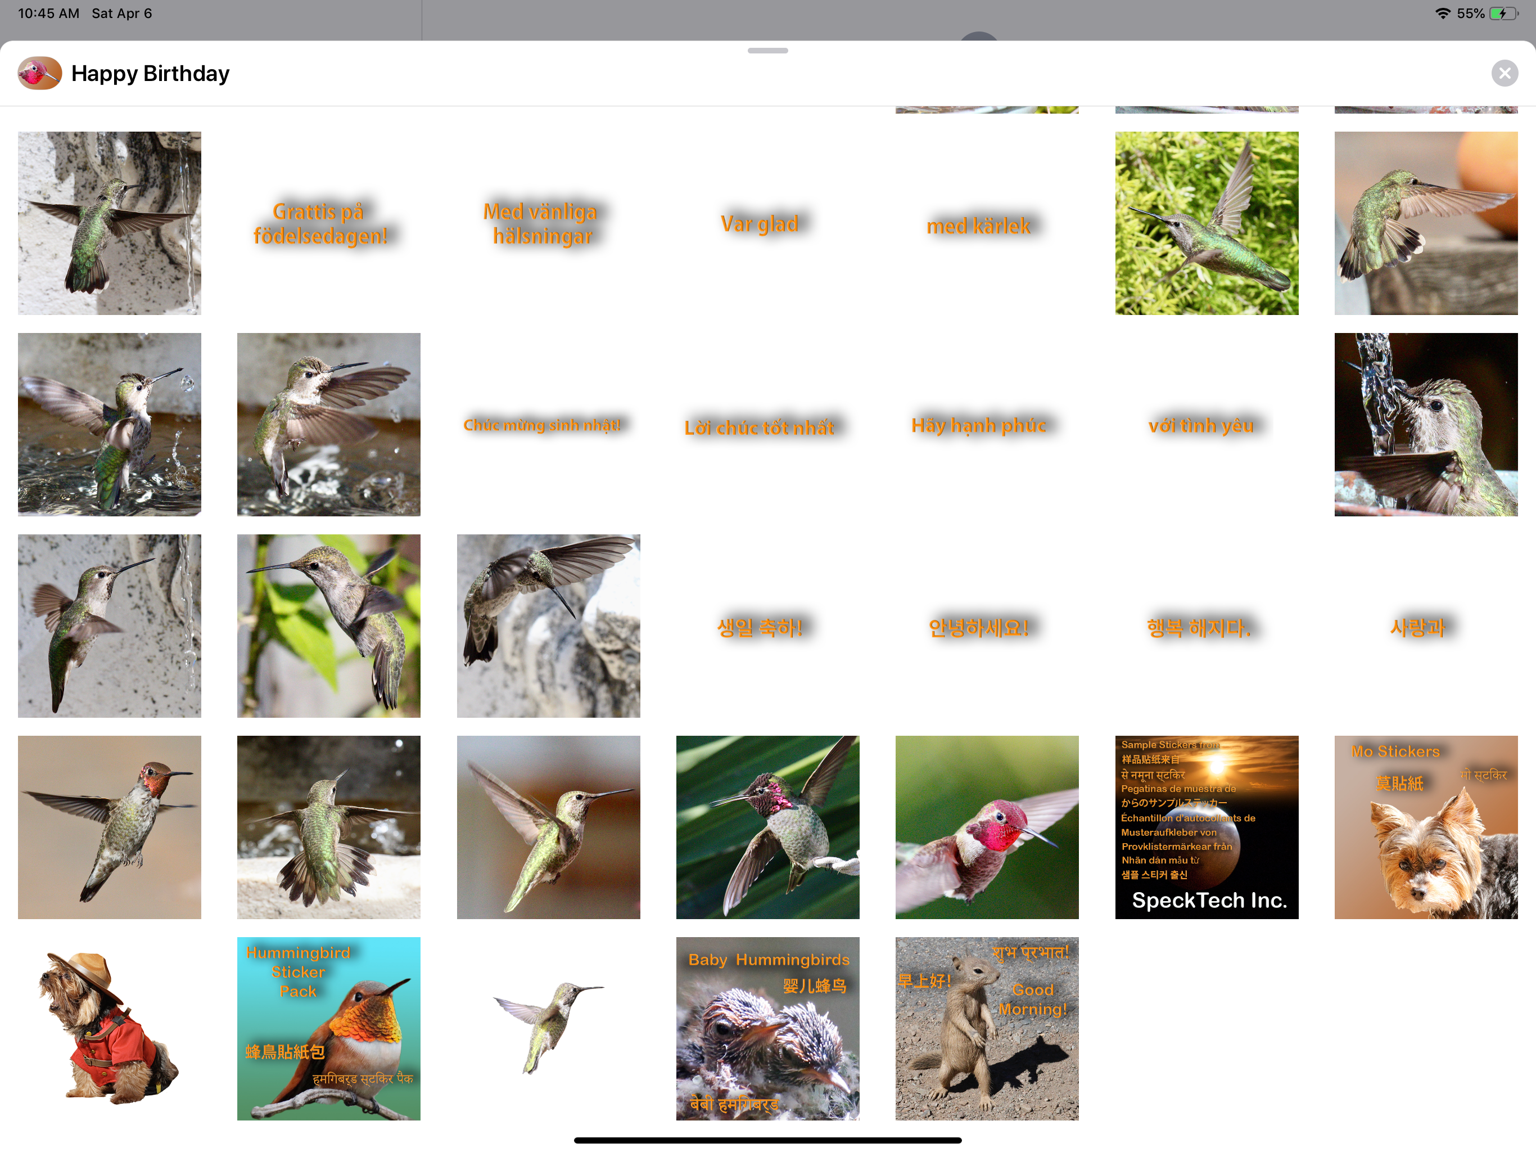Select the 'Grattis på födelsedagen!' sticker

(x=319, y=224)
